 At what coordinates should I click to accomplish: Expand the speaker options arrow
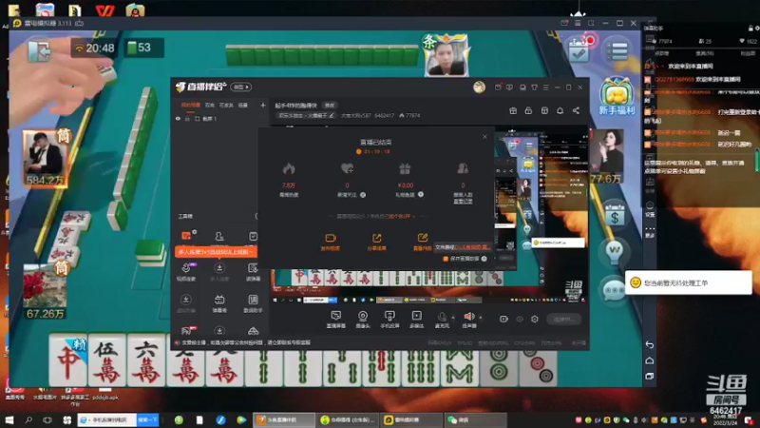(481, 318)
